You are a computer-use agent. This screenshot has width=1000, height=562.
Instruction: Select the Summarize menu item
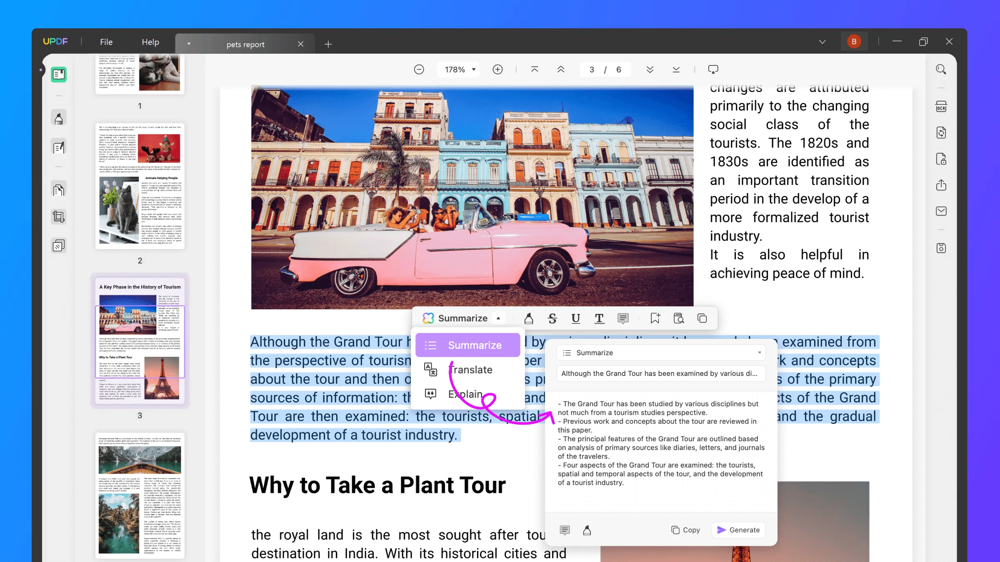(475, 344)
